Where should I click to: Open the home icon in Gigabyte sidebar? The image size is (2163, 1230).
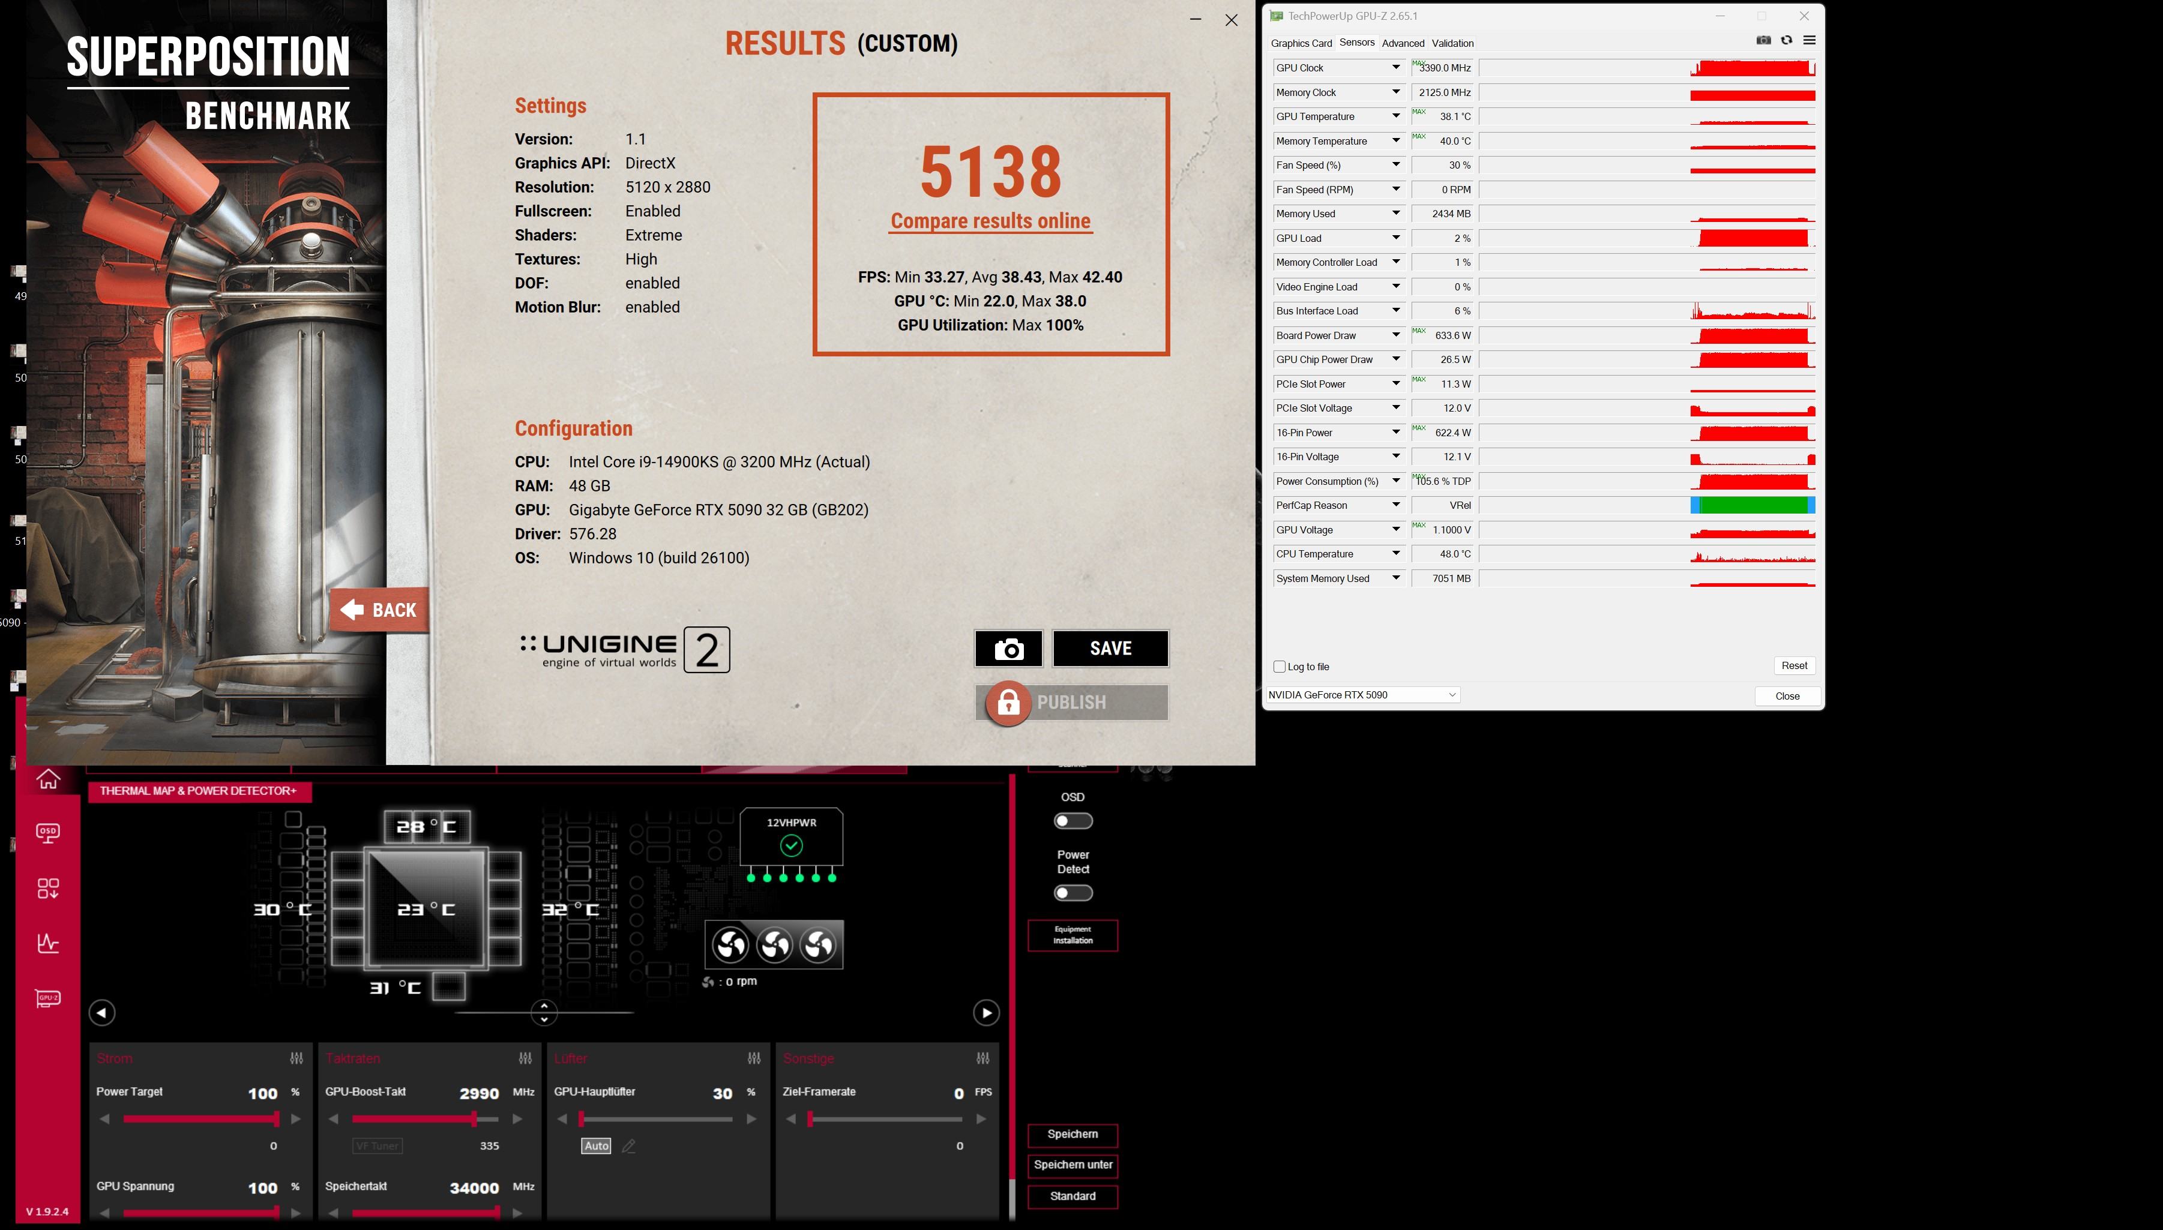[x=48, y=778]
